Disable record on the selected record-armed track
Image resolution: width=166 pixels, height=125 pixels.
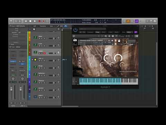click(45, 53)
